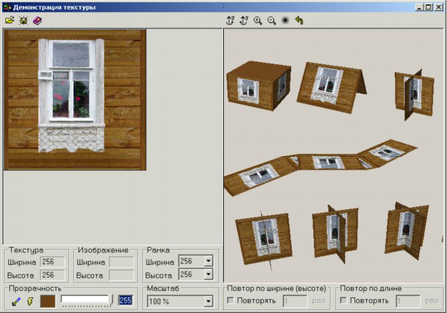
Task: Open help with the purple book icon
Action: pyautogui.click(x=37, y=21)
